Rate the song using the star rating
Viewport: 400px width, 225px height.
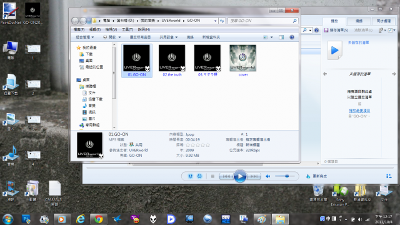[x=197, y=145]
